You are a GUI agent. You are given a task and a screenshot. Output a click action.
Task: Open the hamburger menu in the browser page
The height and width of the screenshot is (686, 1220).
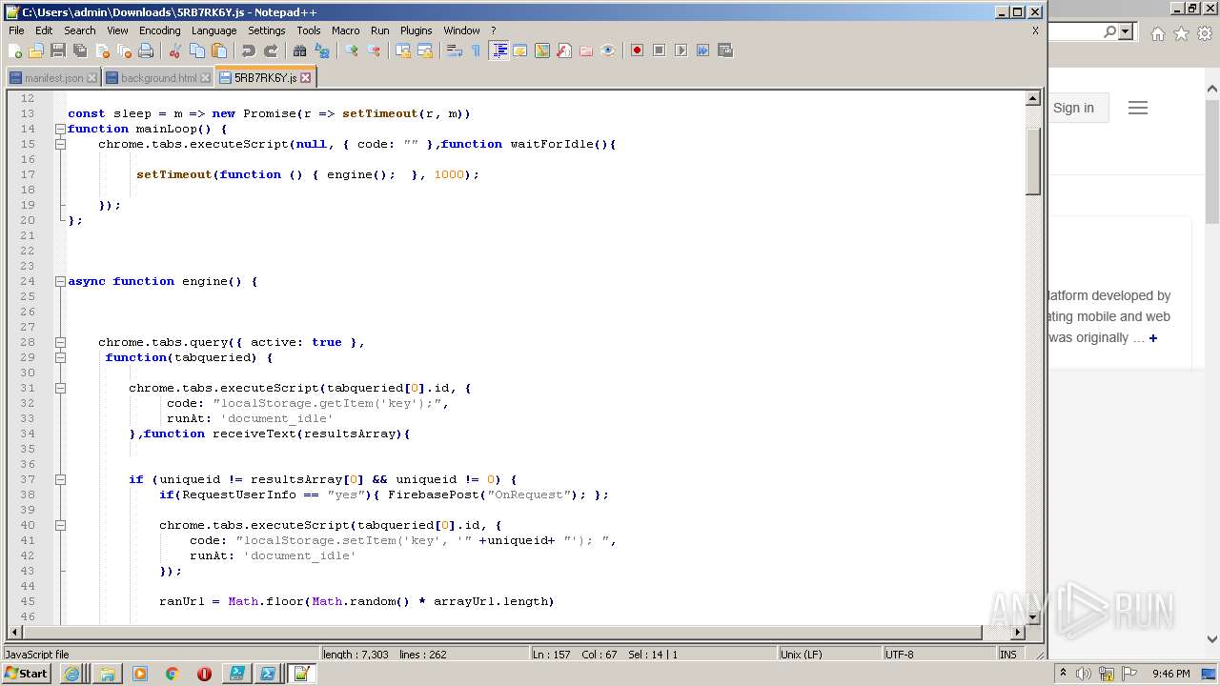1137,108
